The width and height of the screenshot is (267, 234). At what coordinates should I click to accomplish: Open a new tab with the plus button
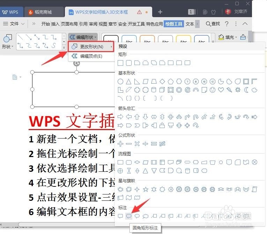(x=160, y=12)
